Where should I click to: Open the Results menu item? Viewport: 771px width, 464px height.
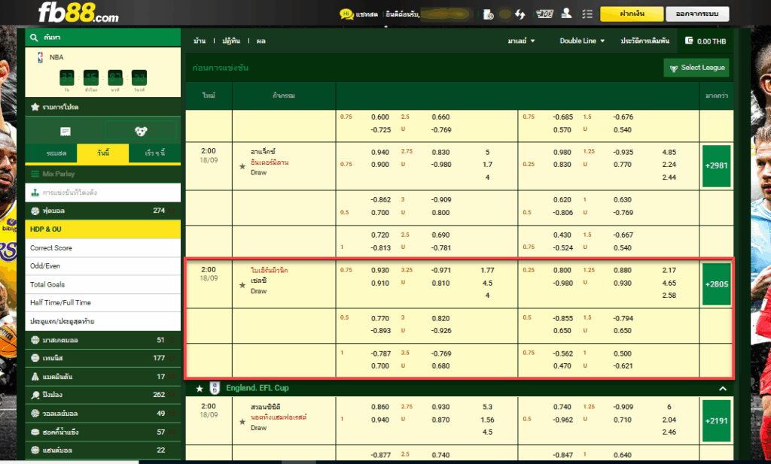(x=261, y=41)
